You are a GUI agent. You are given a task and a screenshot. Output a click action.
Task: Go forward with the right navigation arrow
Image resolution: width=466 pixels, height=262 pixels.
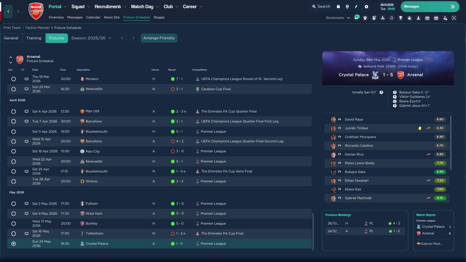18,11
